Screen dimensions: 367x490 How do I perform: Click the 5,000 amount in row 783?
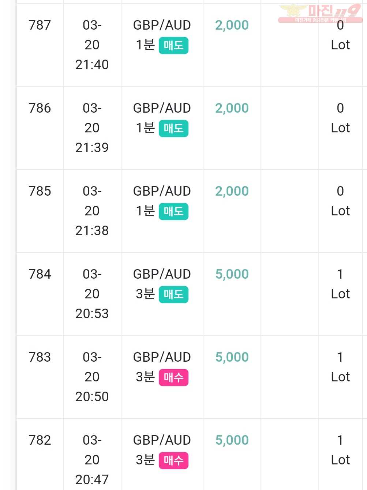[232, 357]
